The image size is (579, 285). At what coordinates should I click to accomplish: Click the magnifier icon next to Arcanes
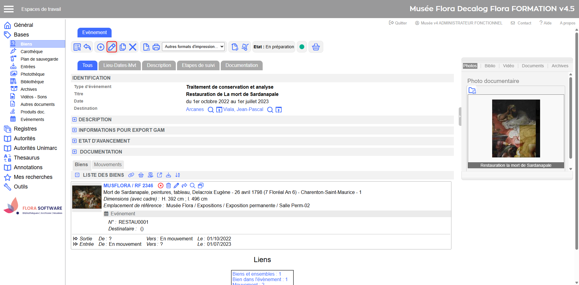click(x=210, y=110)
